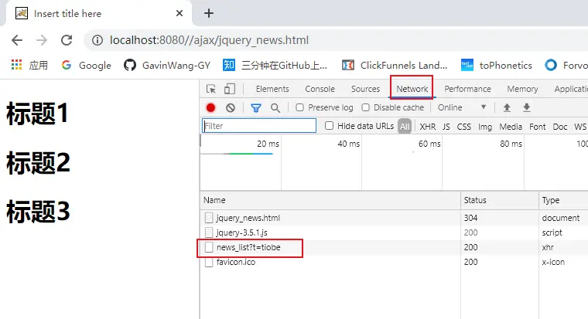Click the address bar URL

209,40
